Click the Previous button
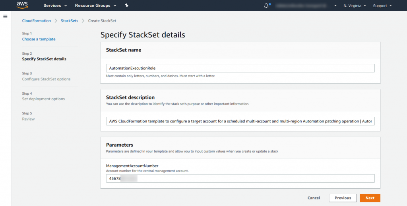The image size is (407, 206). 343,198
